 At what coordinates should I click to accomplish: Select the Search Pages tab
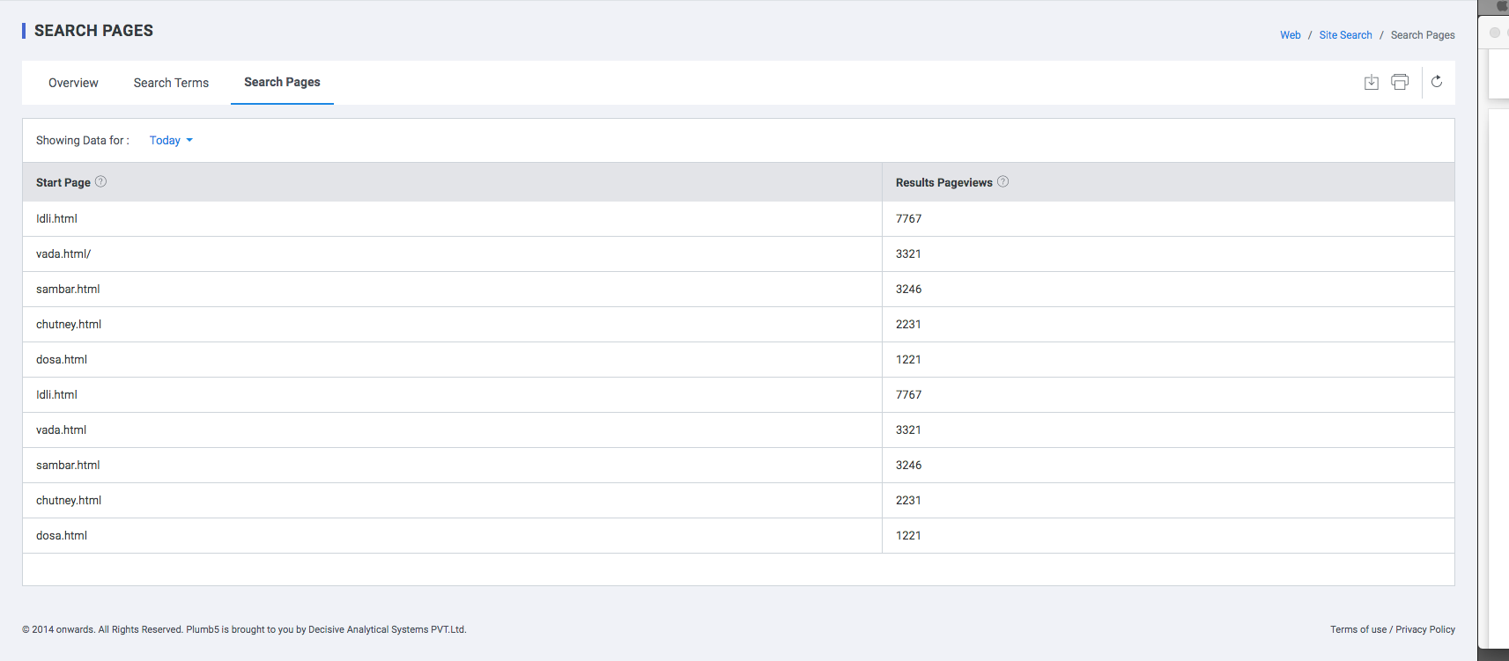[x=282, y=82]
